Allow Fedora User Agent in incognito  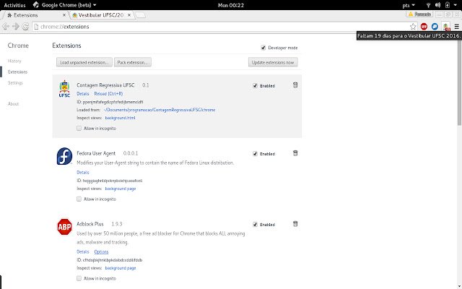(x=79, y=199)
